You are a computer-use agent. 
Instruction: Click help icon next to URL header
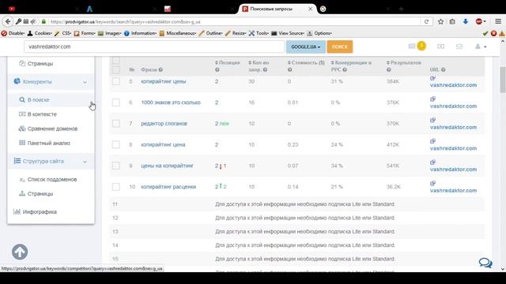coord(444,69)
